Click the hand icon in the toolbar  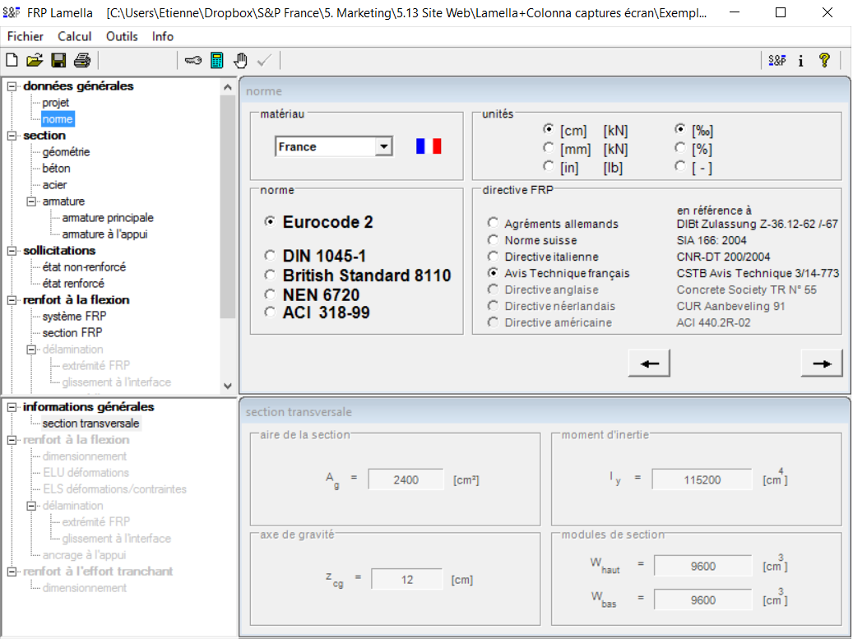coord(240,60)
